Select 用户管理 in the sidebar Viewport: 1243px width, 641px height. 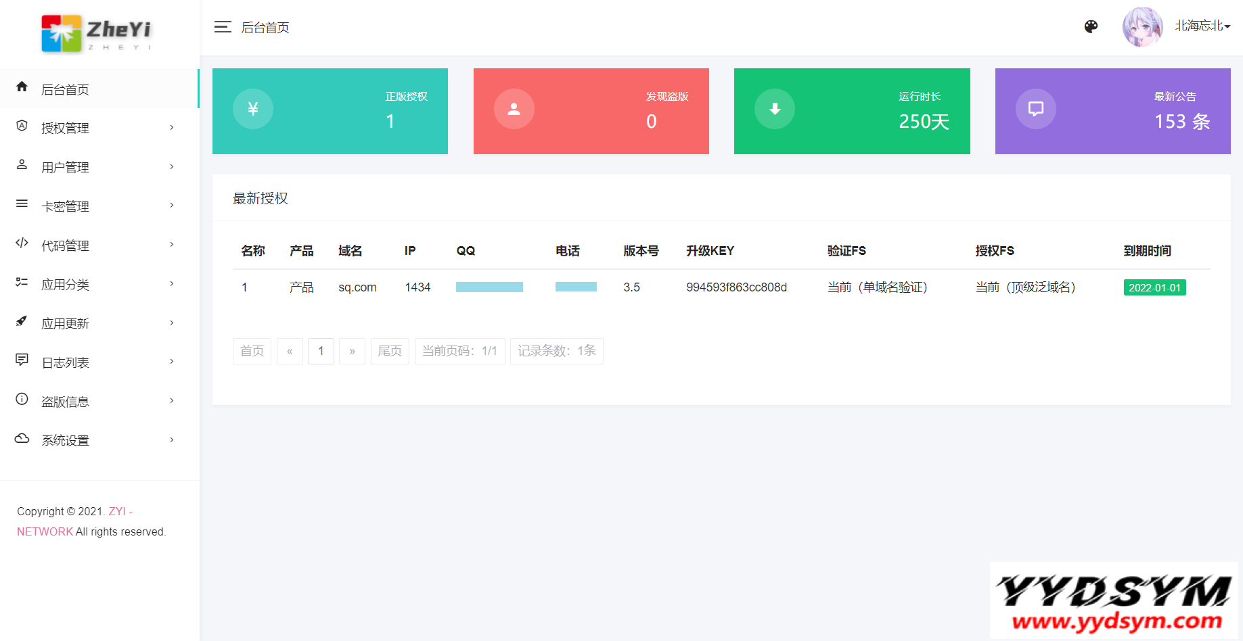[65, 166]
